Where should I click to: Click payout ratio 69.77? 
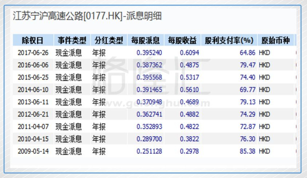point(248,90)
